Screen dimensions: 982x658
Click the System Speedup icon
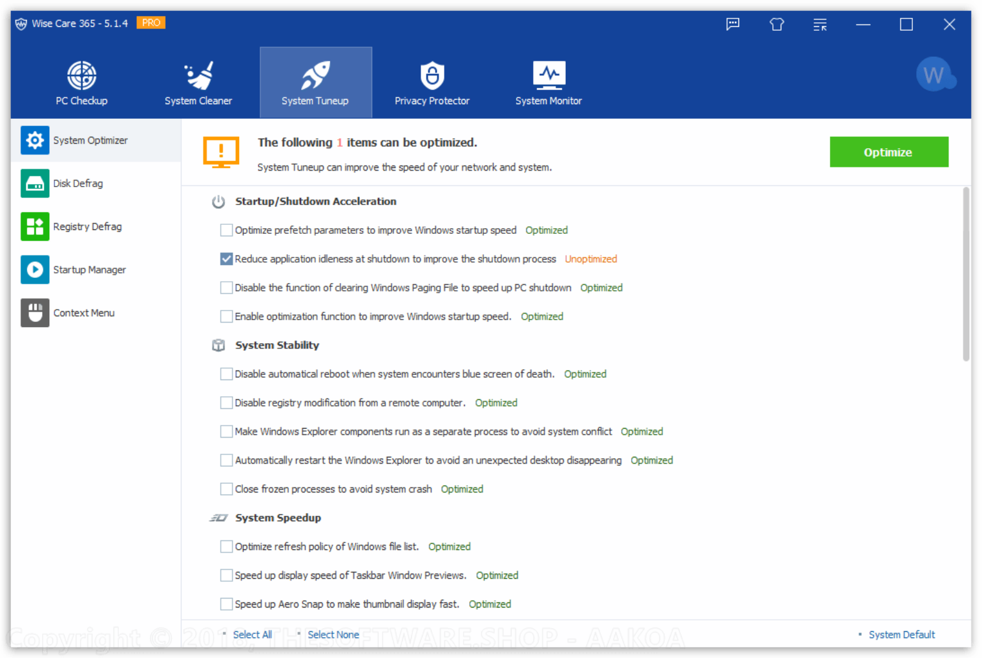click(219, 518)
